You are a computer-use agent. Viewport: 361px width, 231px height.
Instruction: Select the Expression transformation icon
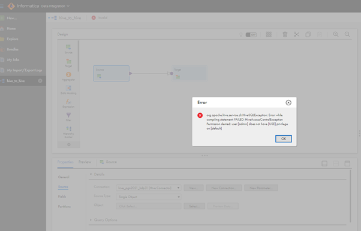point(68,103)
